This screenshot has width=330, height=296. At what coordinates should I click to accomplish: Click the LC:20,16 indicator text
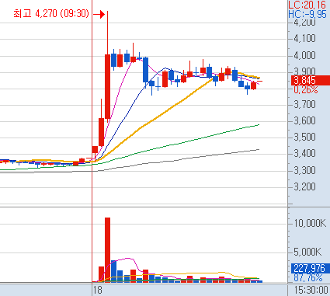tap(307, 5)
